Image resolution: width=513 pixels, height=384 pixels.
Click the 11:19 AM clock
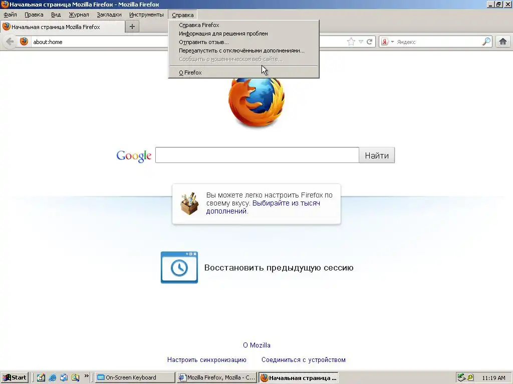tap(493, 378)
